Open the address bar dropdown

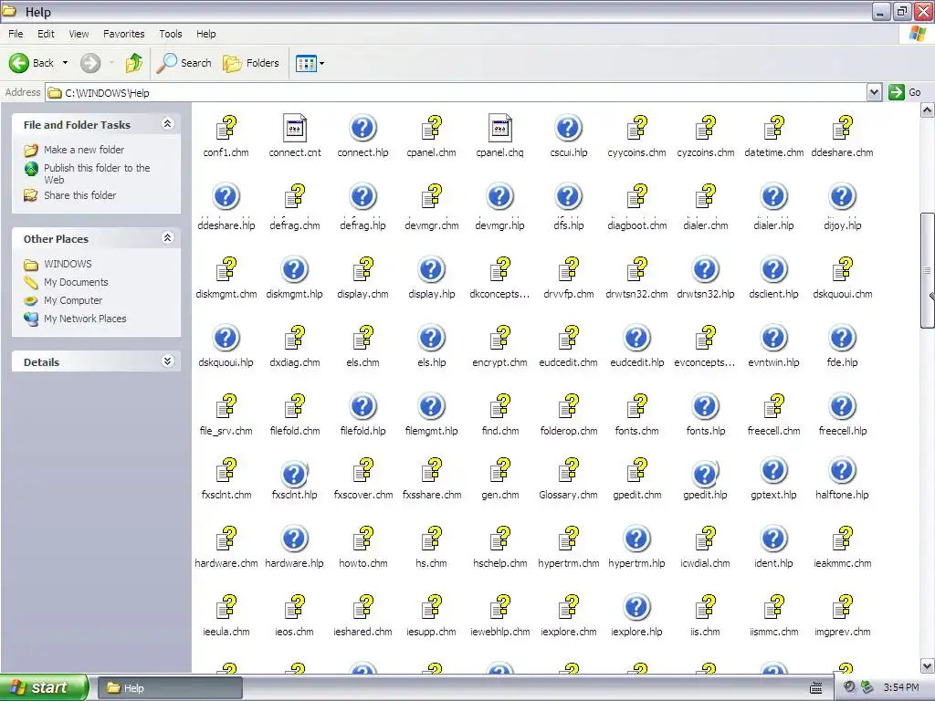pyautogui.click(x=874, y=92)
